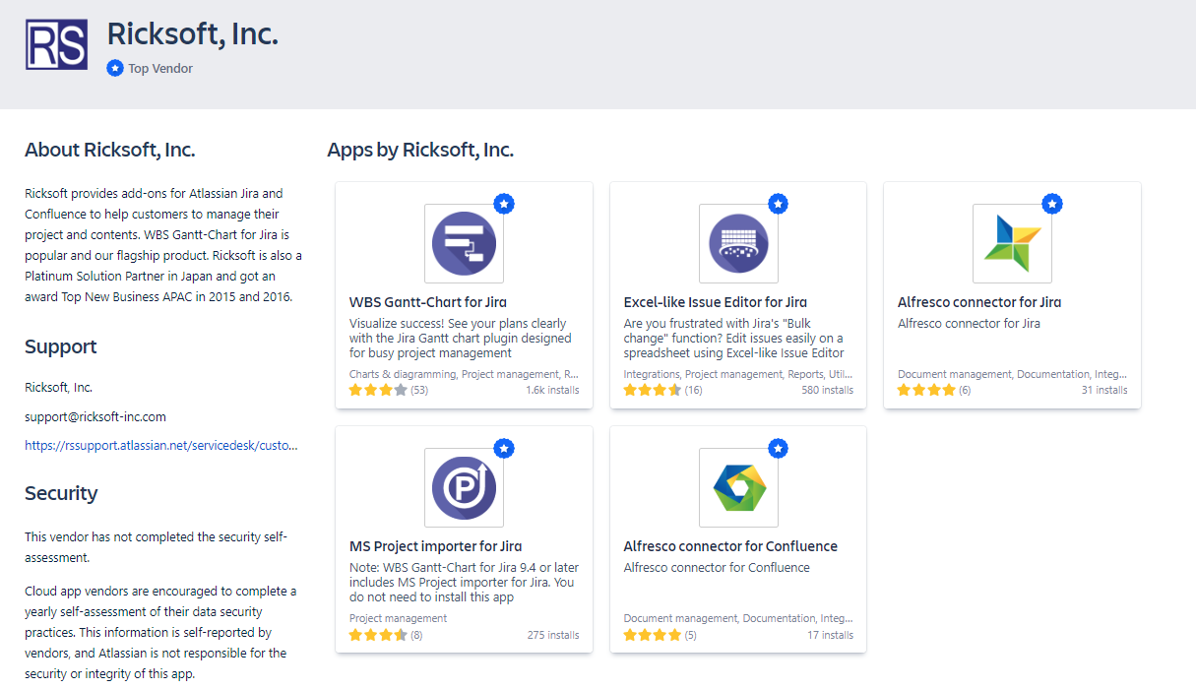The width and height of the screenshot is (1196, 689).
Task: Click the Ricksoft, Inc. page heading
Action: click(x=193, y=34)
